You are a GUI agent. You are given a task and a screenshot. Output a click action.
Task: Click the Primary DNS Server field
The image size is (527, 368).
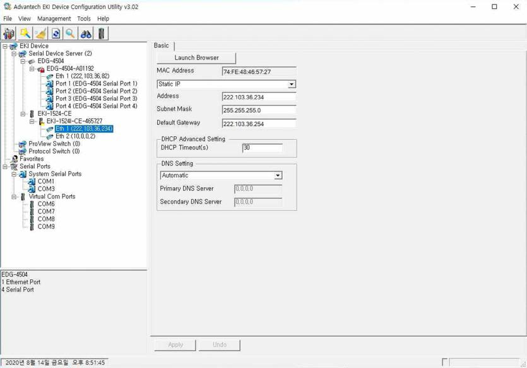point(258,189)
